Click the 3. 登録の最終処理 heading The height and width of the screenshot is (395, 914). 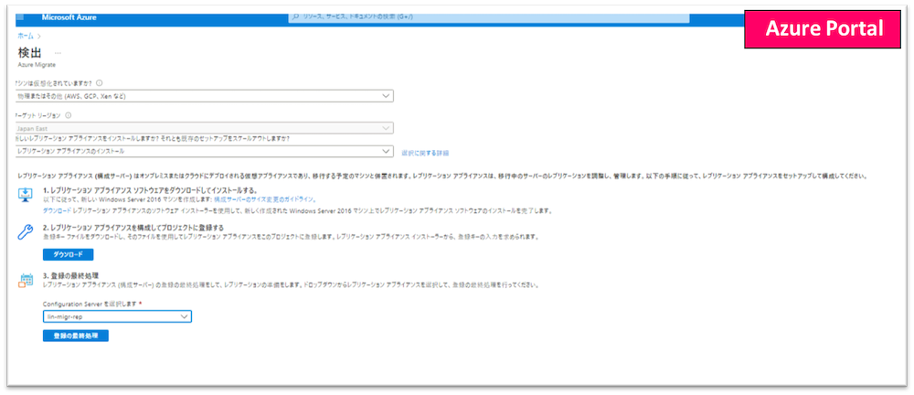[70, 275]
